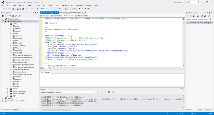Switch to DBExportDoc_1119201333009.dumps tab
Viewport: 214px width, 115px height.
(x=72, y=13)
